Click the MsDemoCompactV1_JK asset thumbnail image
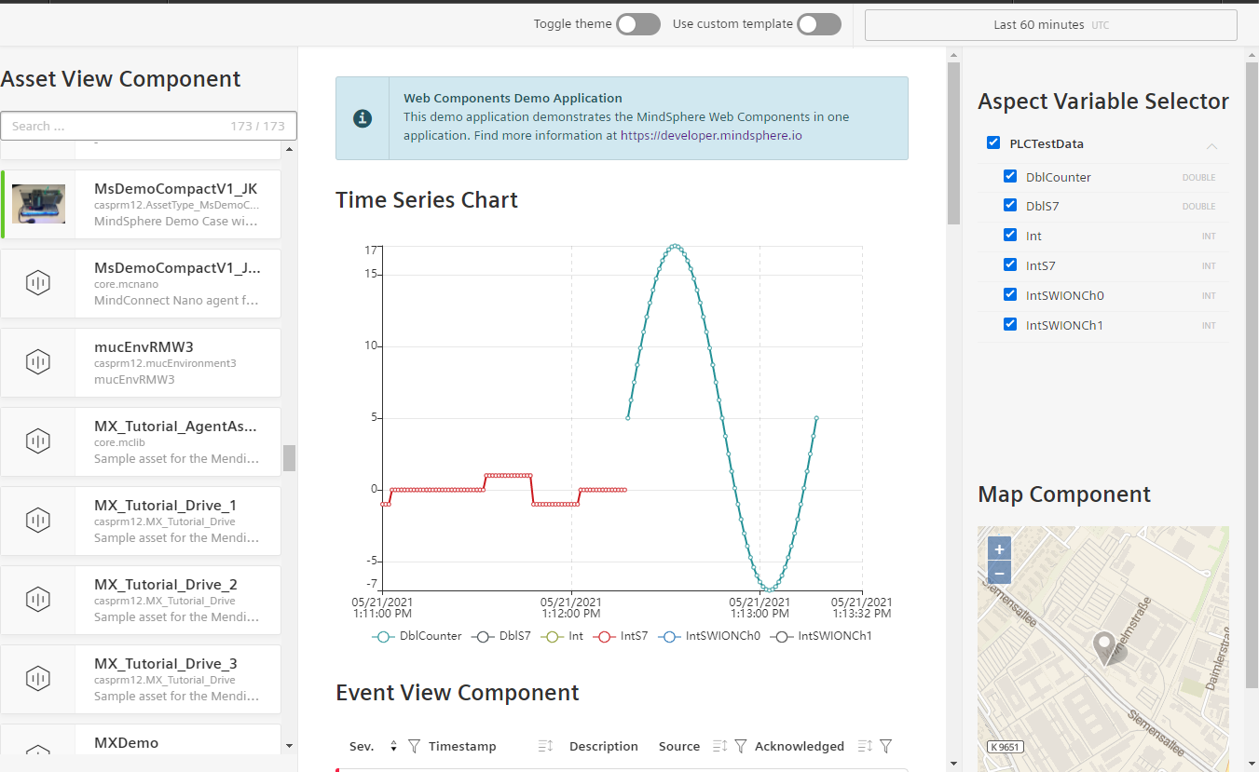Viewport: 1259px width, 772px height. click(x=38, y=203)
